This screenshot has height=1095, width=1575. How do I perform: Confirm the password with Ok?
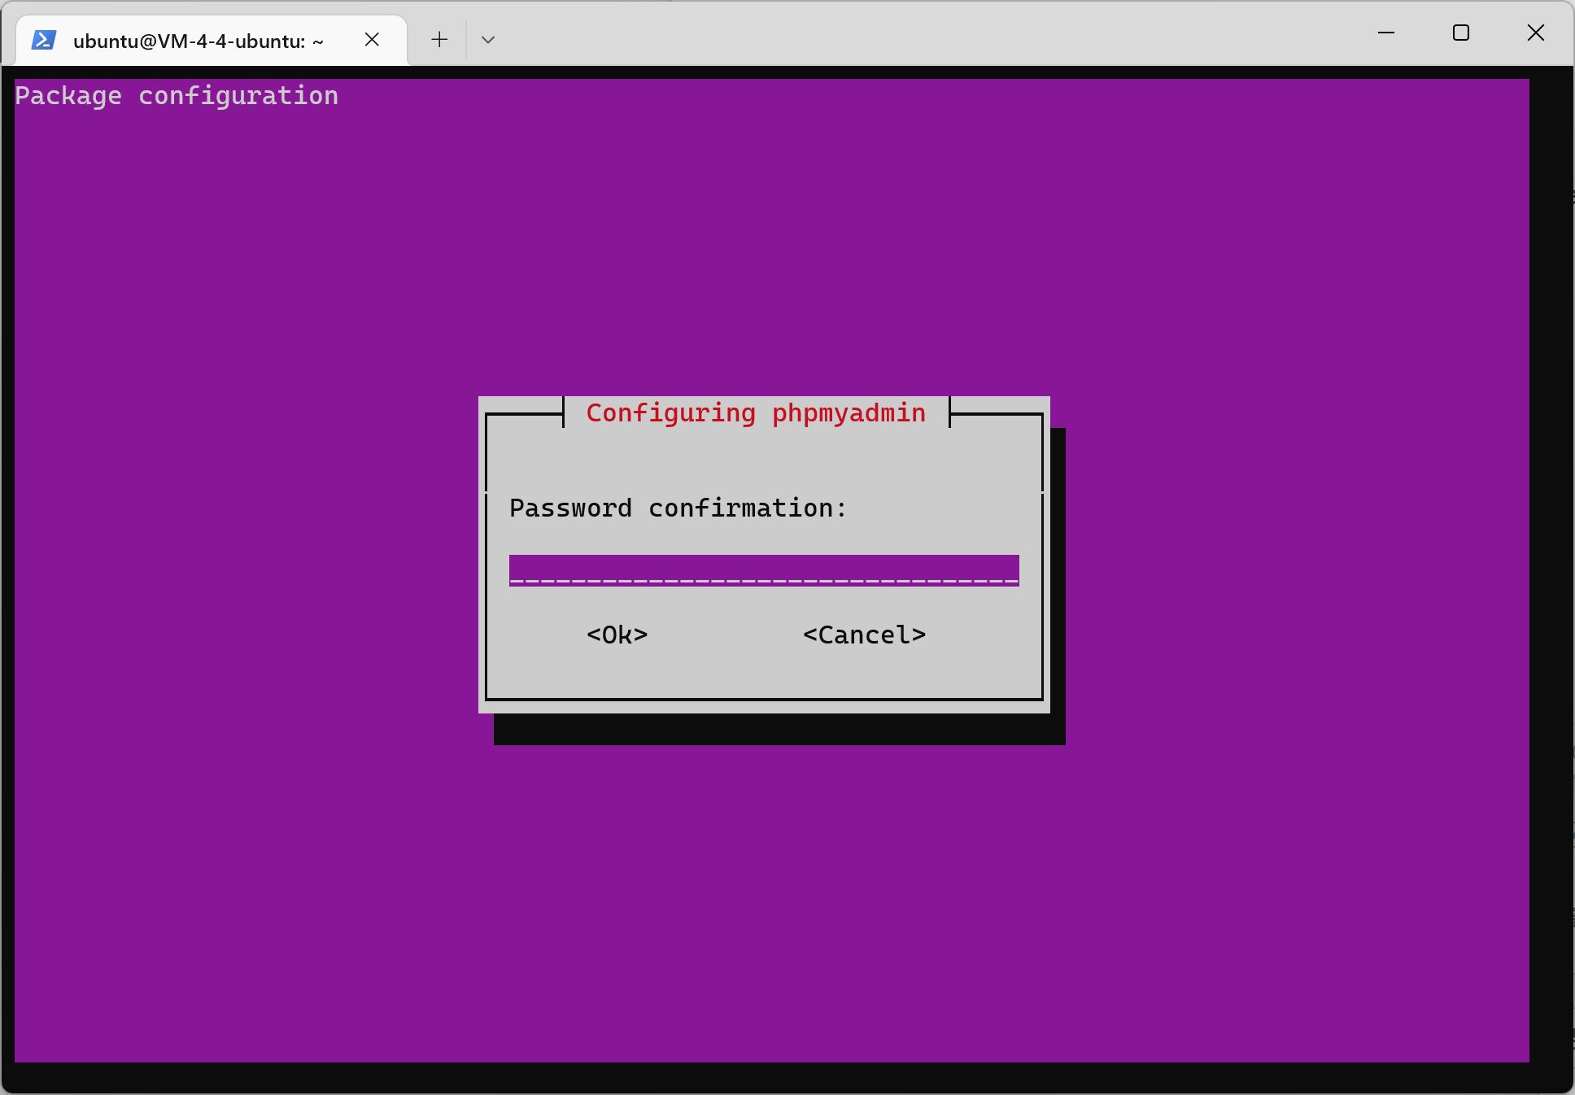(x=617, y=635)
